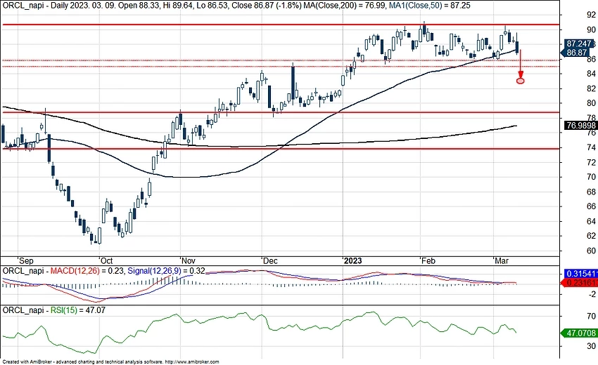Viewport: 598px width, 365px height.
Task: Click the bold '2023' date axis label
Action: click(352, 260)
